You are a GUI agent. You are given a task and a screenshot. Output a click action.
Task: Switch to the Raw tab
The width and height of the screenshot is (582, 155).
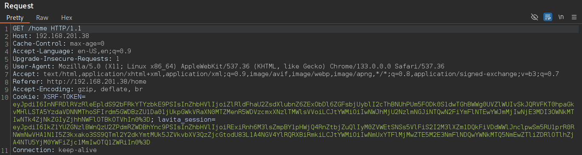[42, 18]
